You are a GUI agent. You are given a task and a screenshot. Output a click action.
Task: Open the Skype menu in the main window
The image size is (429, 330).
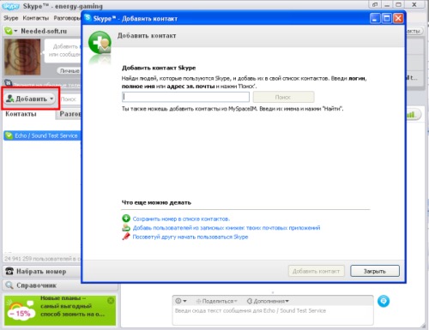(10, 18)
